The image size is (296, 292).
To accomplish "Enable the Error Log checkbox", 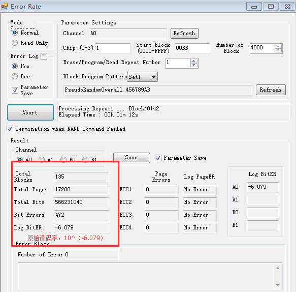I will coord(44,56).
